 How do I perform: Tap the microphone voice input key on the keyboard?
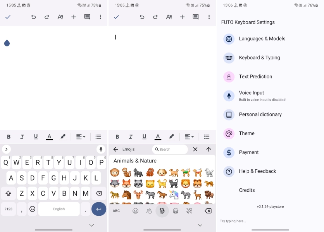tap(101, 149)
